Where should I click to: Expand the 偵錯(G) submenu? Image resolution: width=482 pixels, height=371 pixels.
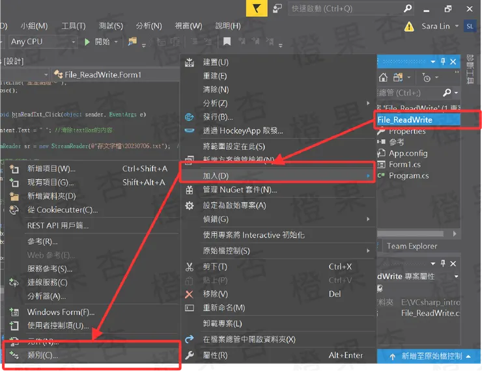(278, 219)
